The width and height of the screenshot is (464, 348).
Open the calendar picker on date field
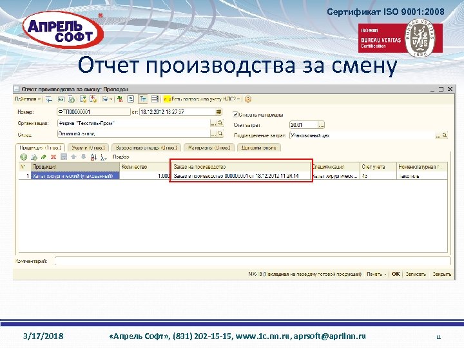[218, 112]
